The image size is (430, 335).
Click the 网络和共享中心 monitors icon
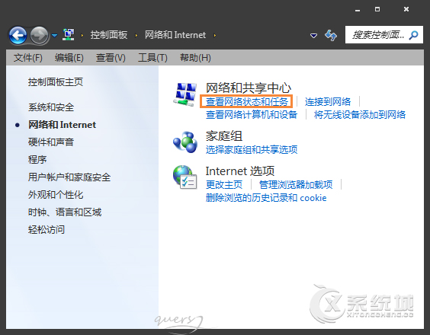[x=185, y=94]
